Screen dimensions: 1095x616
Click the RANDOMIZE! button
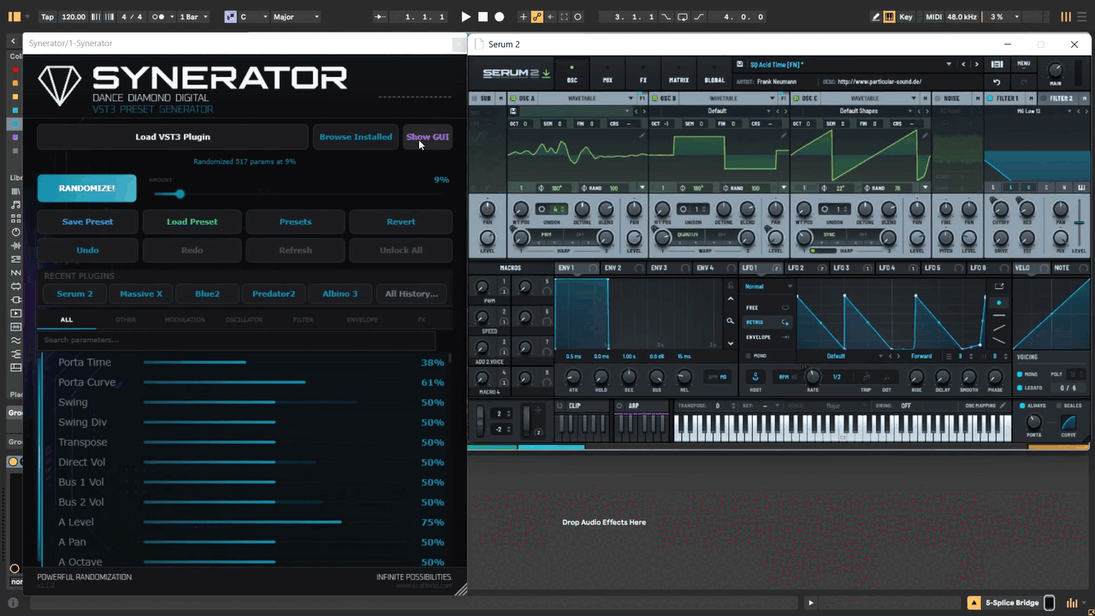point(86,188)
